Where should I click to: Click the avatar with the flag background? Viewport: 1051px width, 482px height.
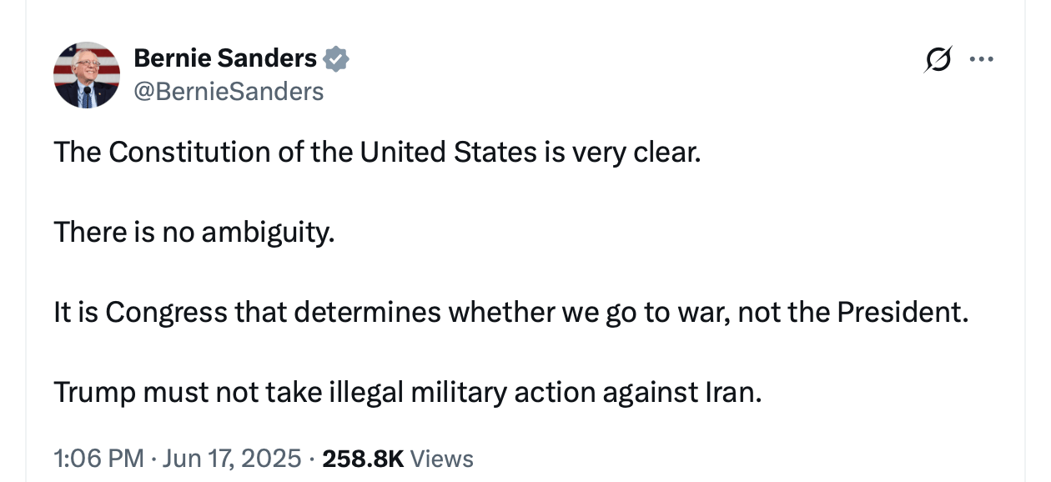coord(87,75)
